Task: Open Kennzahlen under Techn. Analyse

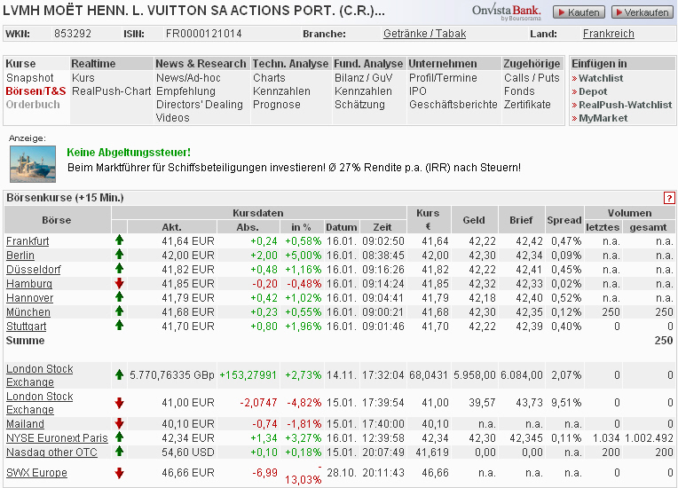Action: pyautogui.click(x=281, y=91)
